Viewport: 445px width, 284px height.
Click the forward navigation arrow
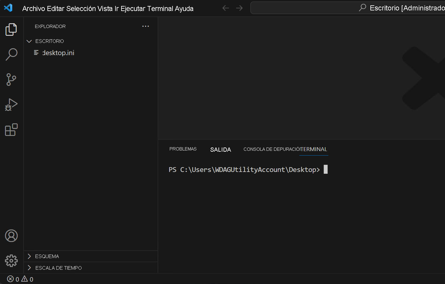click(x=239, y=8)
